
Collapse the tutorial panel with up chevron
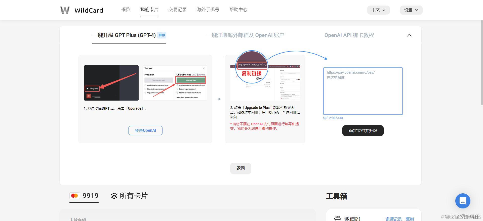(x=409, y=35)
